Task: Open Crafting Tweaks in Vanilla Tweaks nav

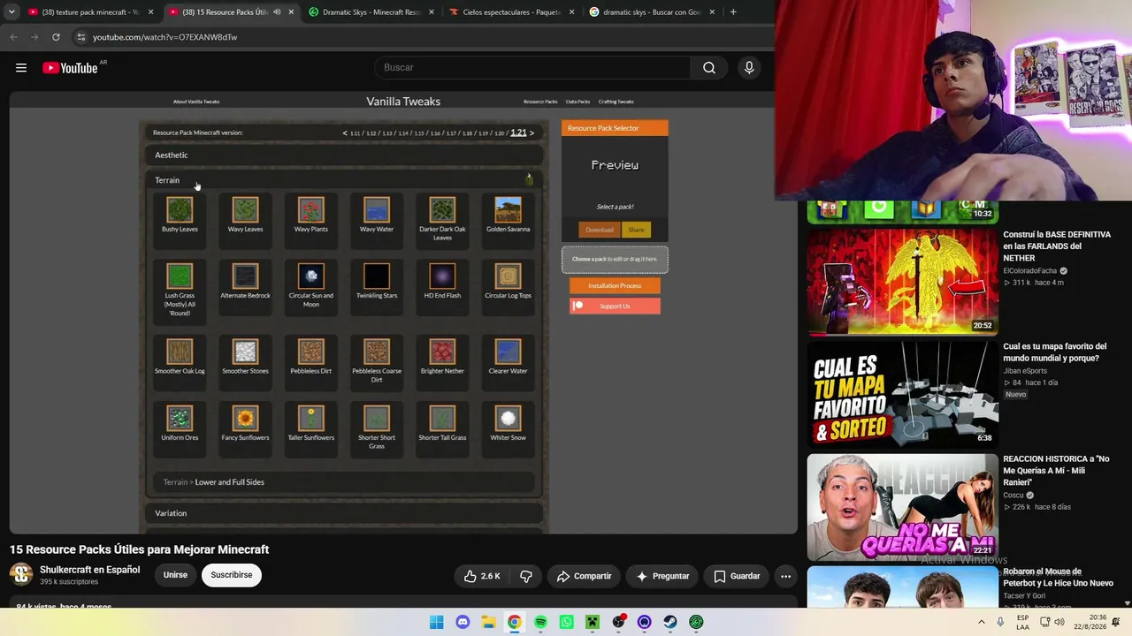Action: tap(616, 102)
